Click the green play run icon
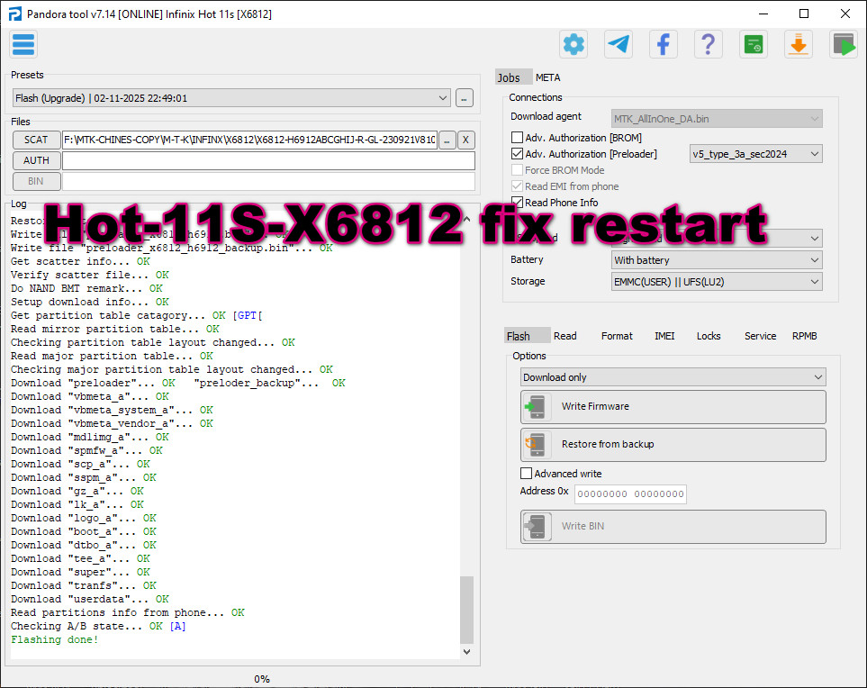 click(844, 44)
